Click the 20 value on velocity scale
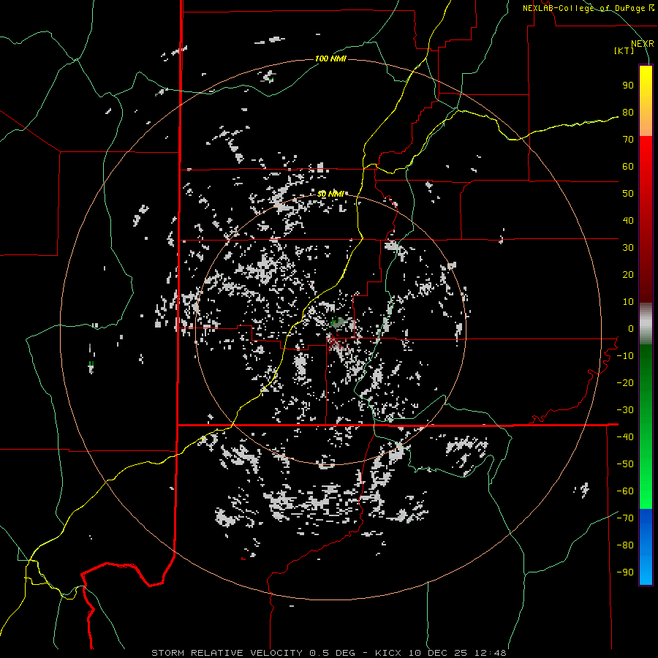The height and width of the screenshot is (658, 658). pyautogui.click(x=628, y=275)
